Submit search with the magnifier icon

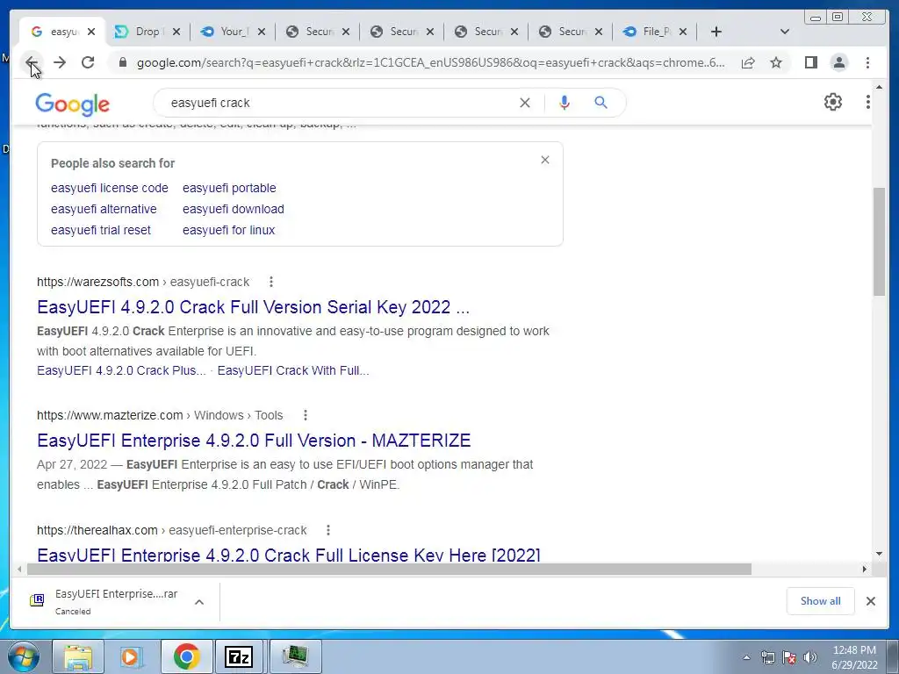click(601, 103)
